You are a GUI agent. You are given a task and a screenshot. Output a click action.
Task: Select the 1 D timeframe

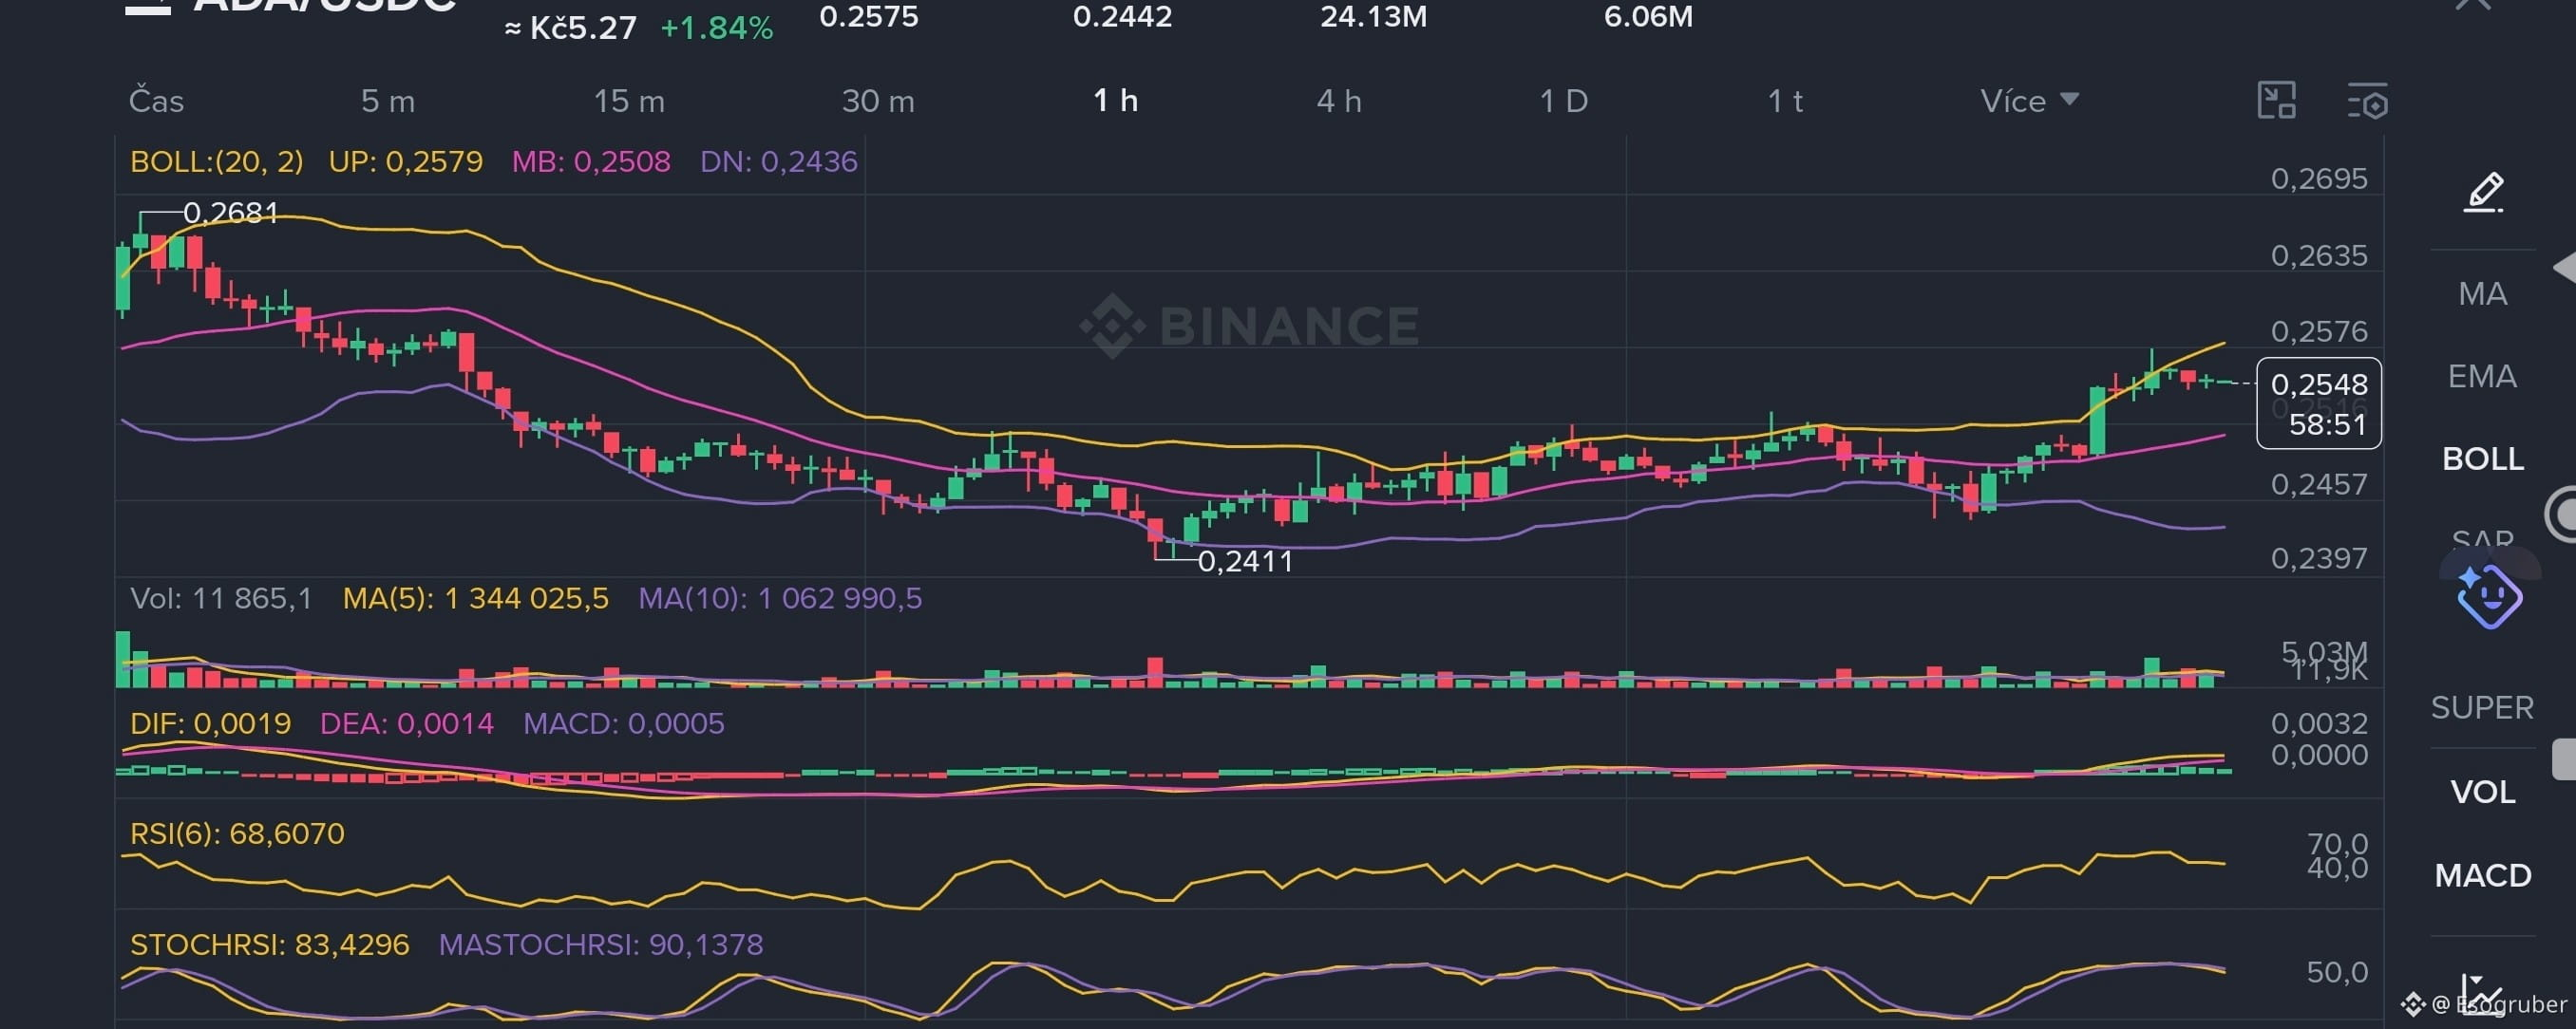tap(1563, 101)
